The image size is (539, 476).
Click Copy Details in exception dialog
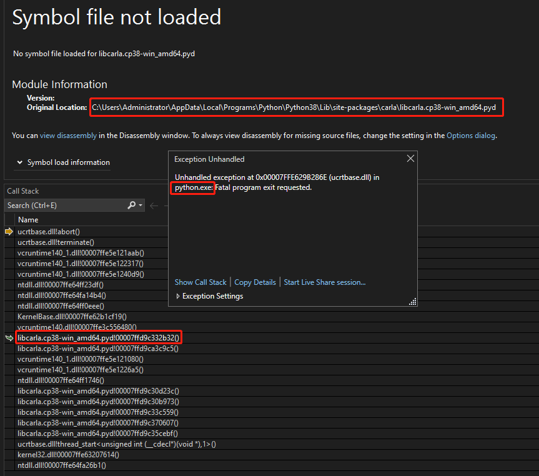tap(255, 282)
